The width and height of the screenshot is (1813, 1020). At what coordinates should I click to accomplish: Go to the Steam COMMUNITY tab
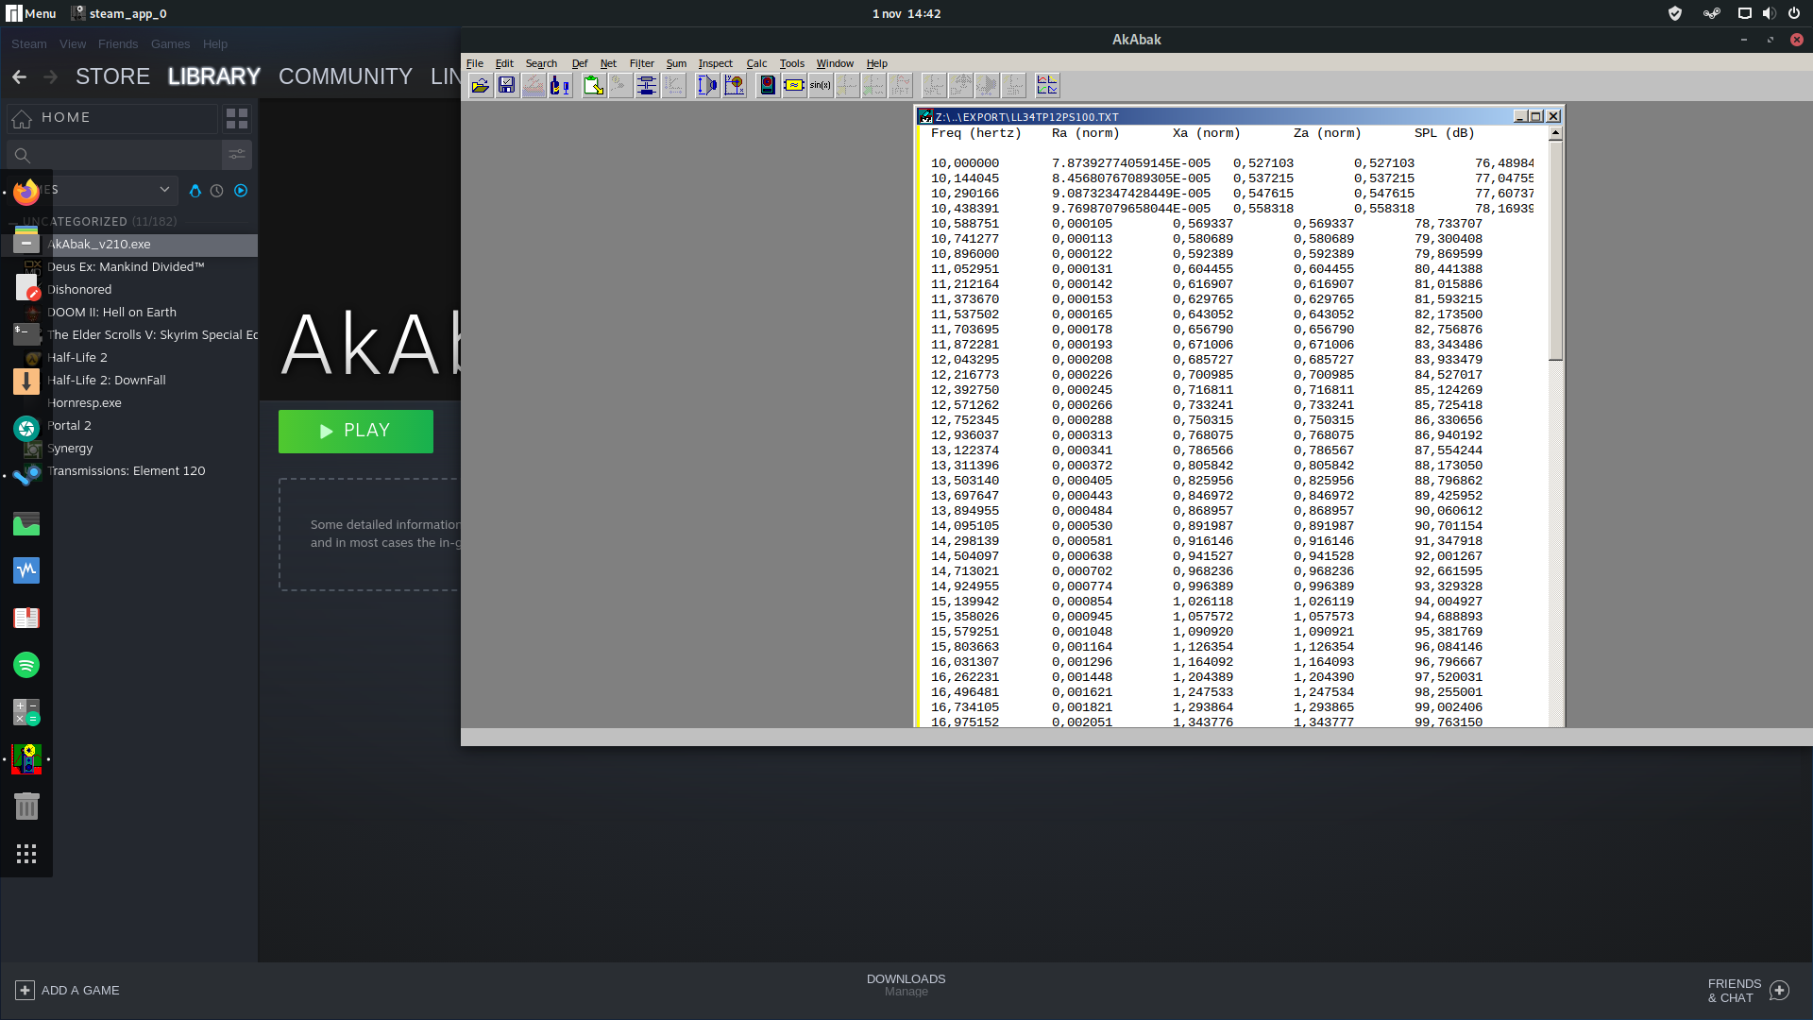[x=345, y=76]
